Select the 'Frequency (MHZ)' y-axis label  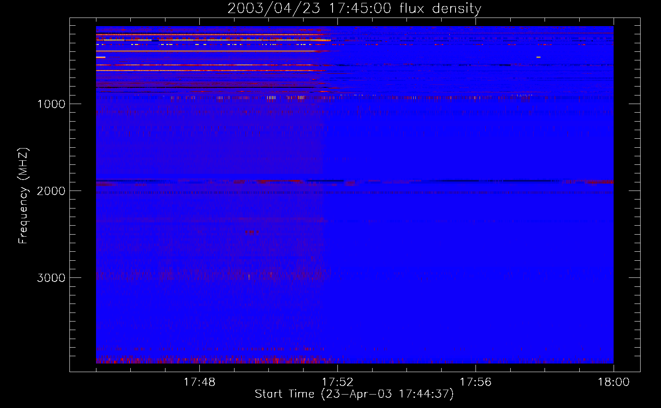(23, 195)
